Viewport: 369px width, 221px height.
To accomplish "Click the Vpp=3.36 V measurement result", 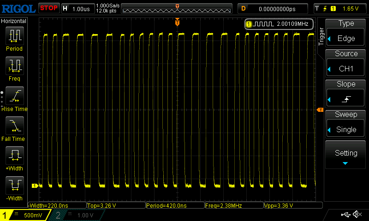I will [293, 205].
